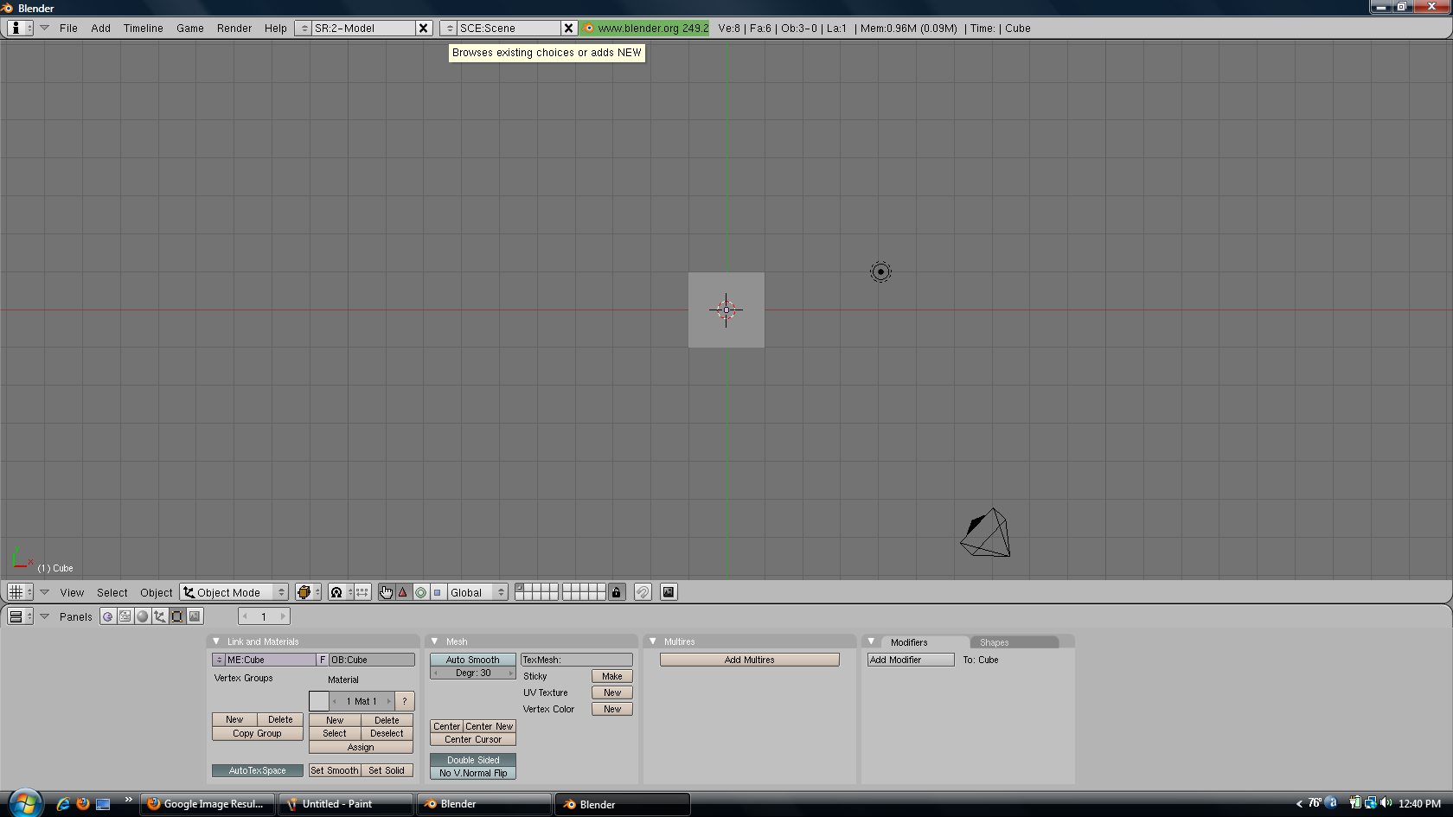
Task: Switch to Script panels context
Action: pos(125,616)
